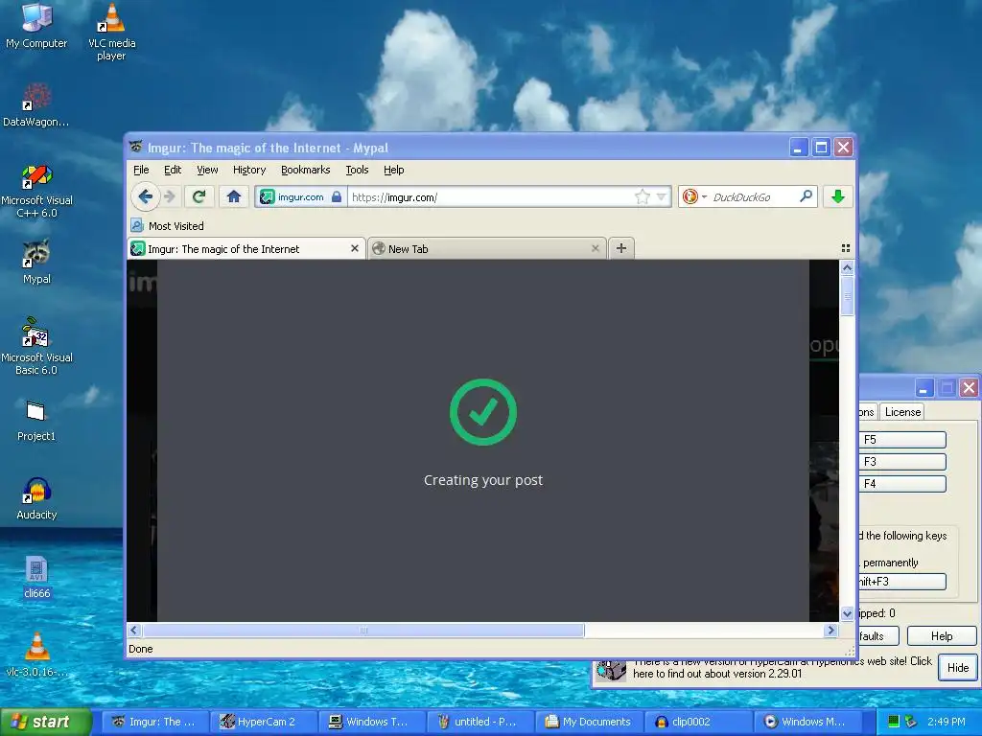Select the Imgur: The magic of the Internet tab
The image size is (982, 736).
245,248
